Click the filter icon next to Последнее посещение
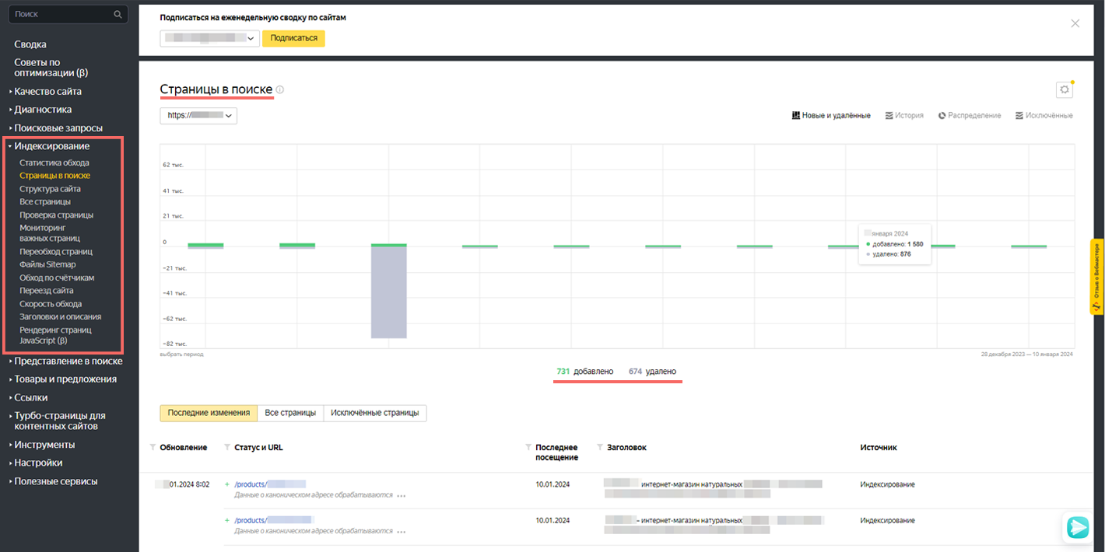Screen dimensions: 1105x552 pyautogui.click(x=528, y=448)
